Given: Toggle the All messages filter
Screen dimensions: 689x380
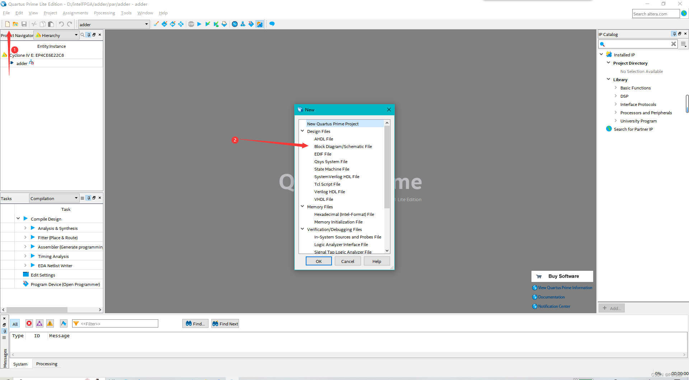Looking at the screenshot, I should pos(15,324).
